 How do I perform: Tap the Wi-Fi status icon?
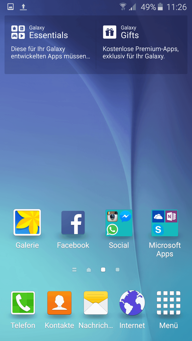click(x=123, y=7)
